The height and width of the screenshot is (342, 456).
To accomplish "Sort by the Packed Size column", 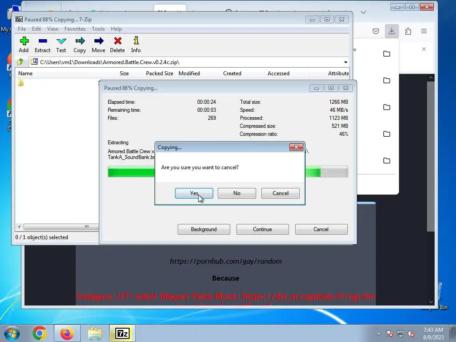I will [154, 73].
